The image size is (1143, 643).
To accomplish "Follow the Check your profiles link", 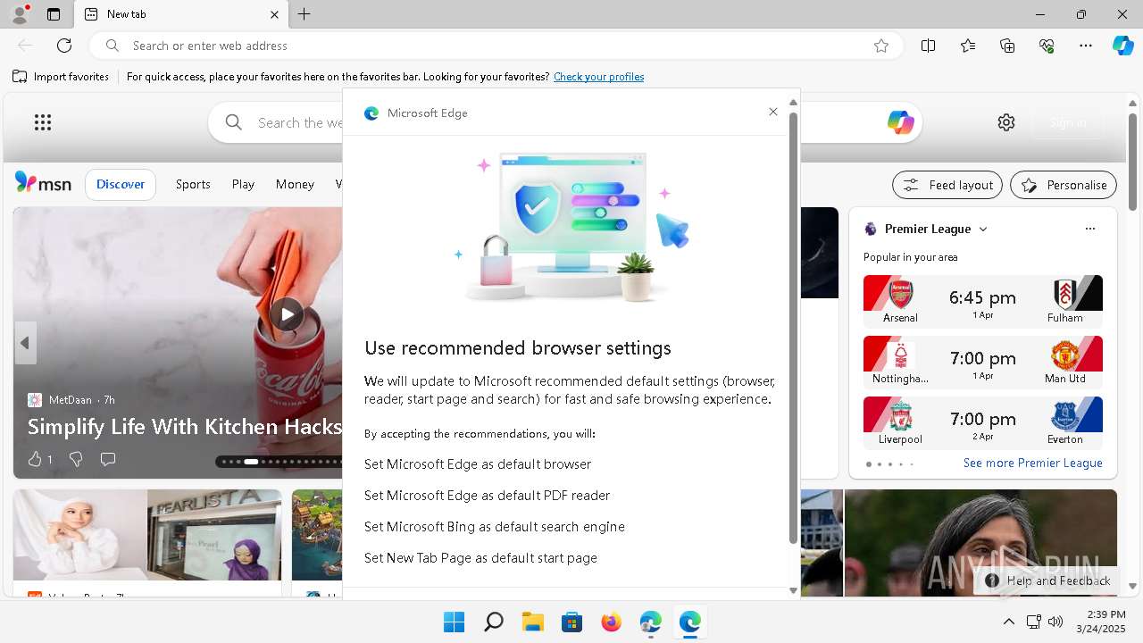I will (598, 77).
